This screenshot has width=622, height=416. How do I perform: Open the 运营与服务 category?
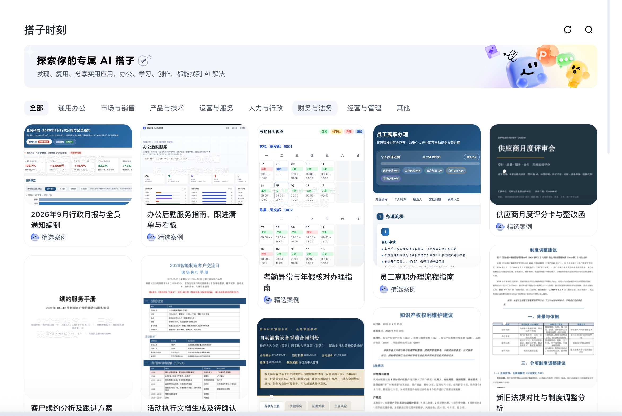coord(216,108)
